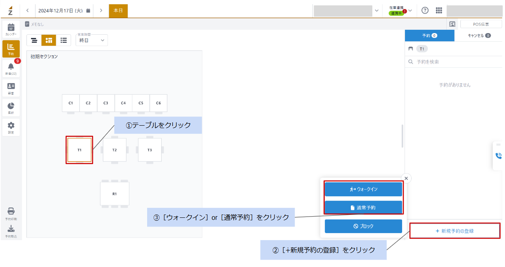505x267 pixels.
Task: Open the Calendar view in sidebar
Action: click(11, 29)
